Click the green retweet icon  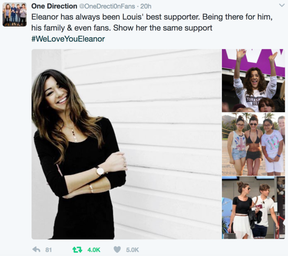coord(77,250)
